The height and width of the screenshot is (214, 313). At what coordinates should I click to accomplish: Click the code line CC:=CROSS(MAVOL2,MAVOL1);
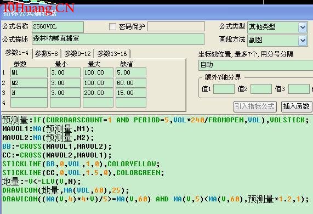click(x=57, y=155)
